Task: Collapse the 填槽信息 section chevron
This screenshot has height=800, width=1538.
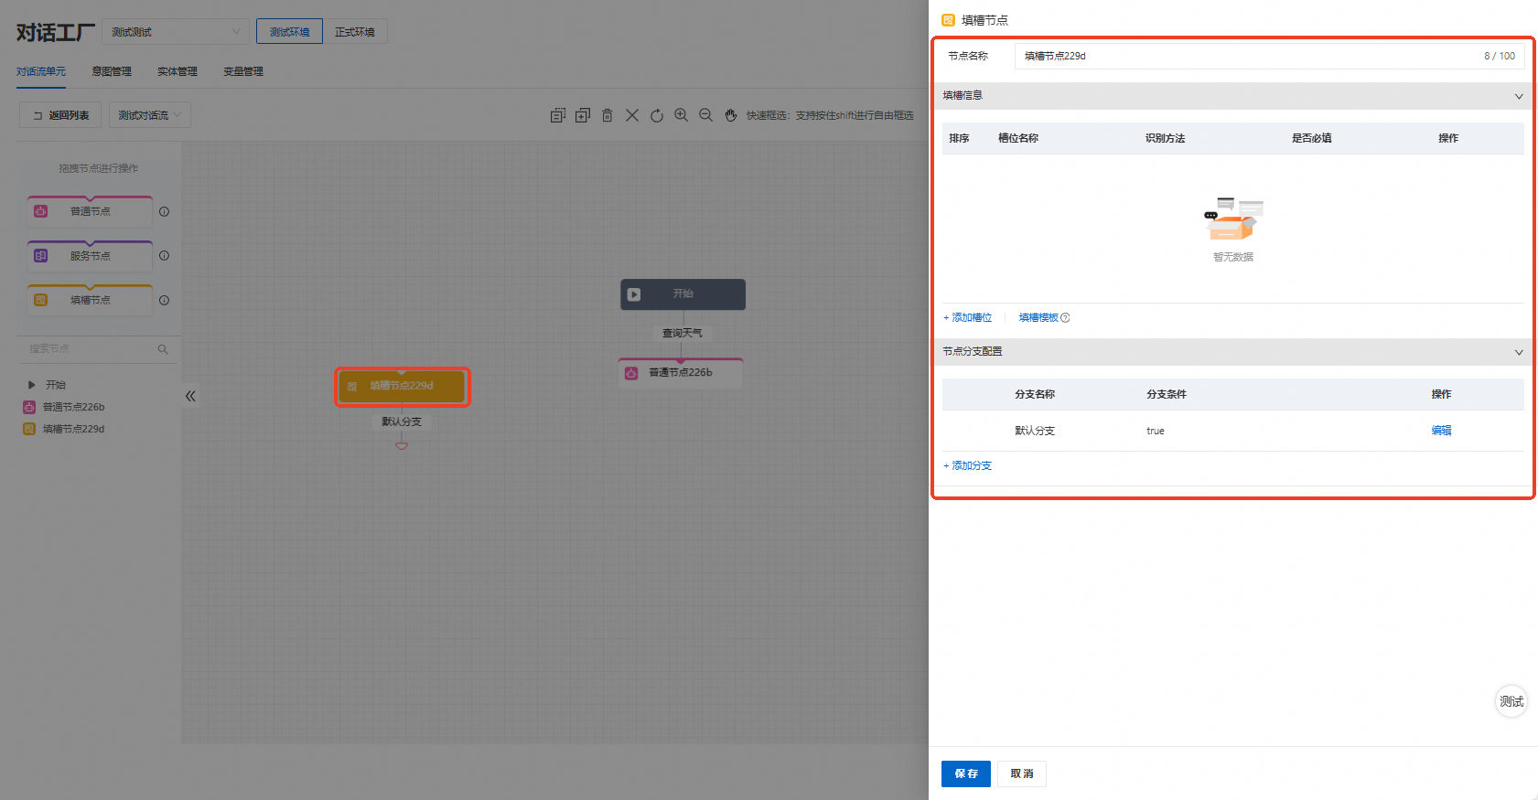Action: coord(1519,96)
